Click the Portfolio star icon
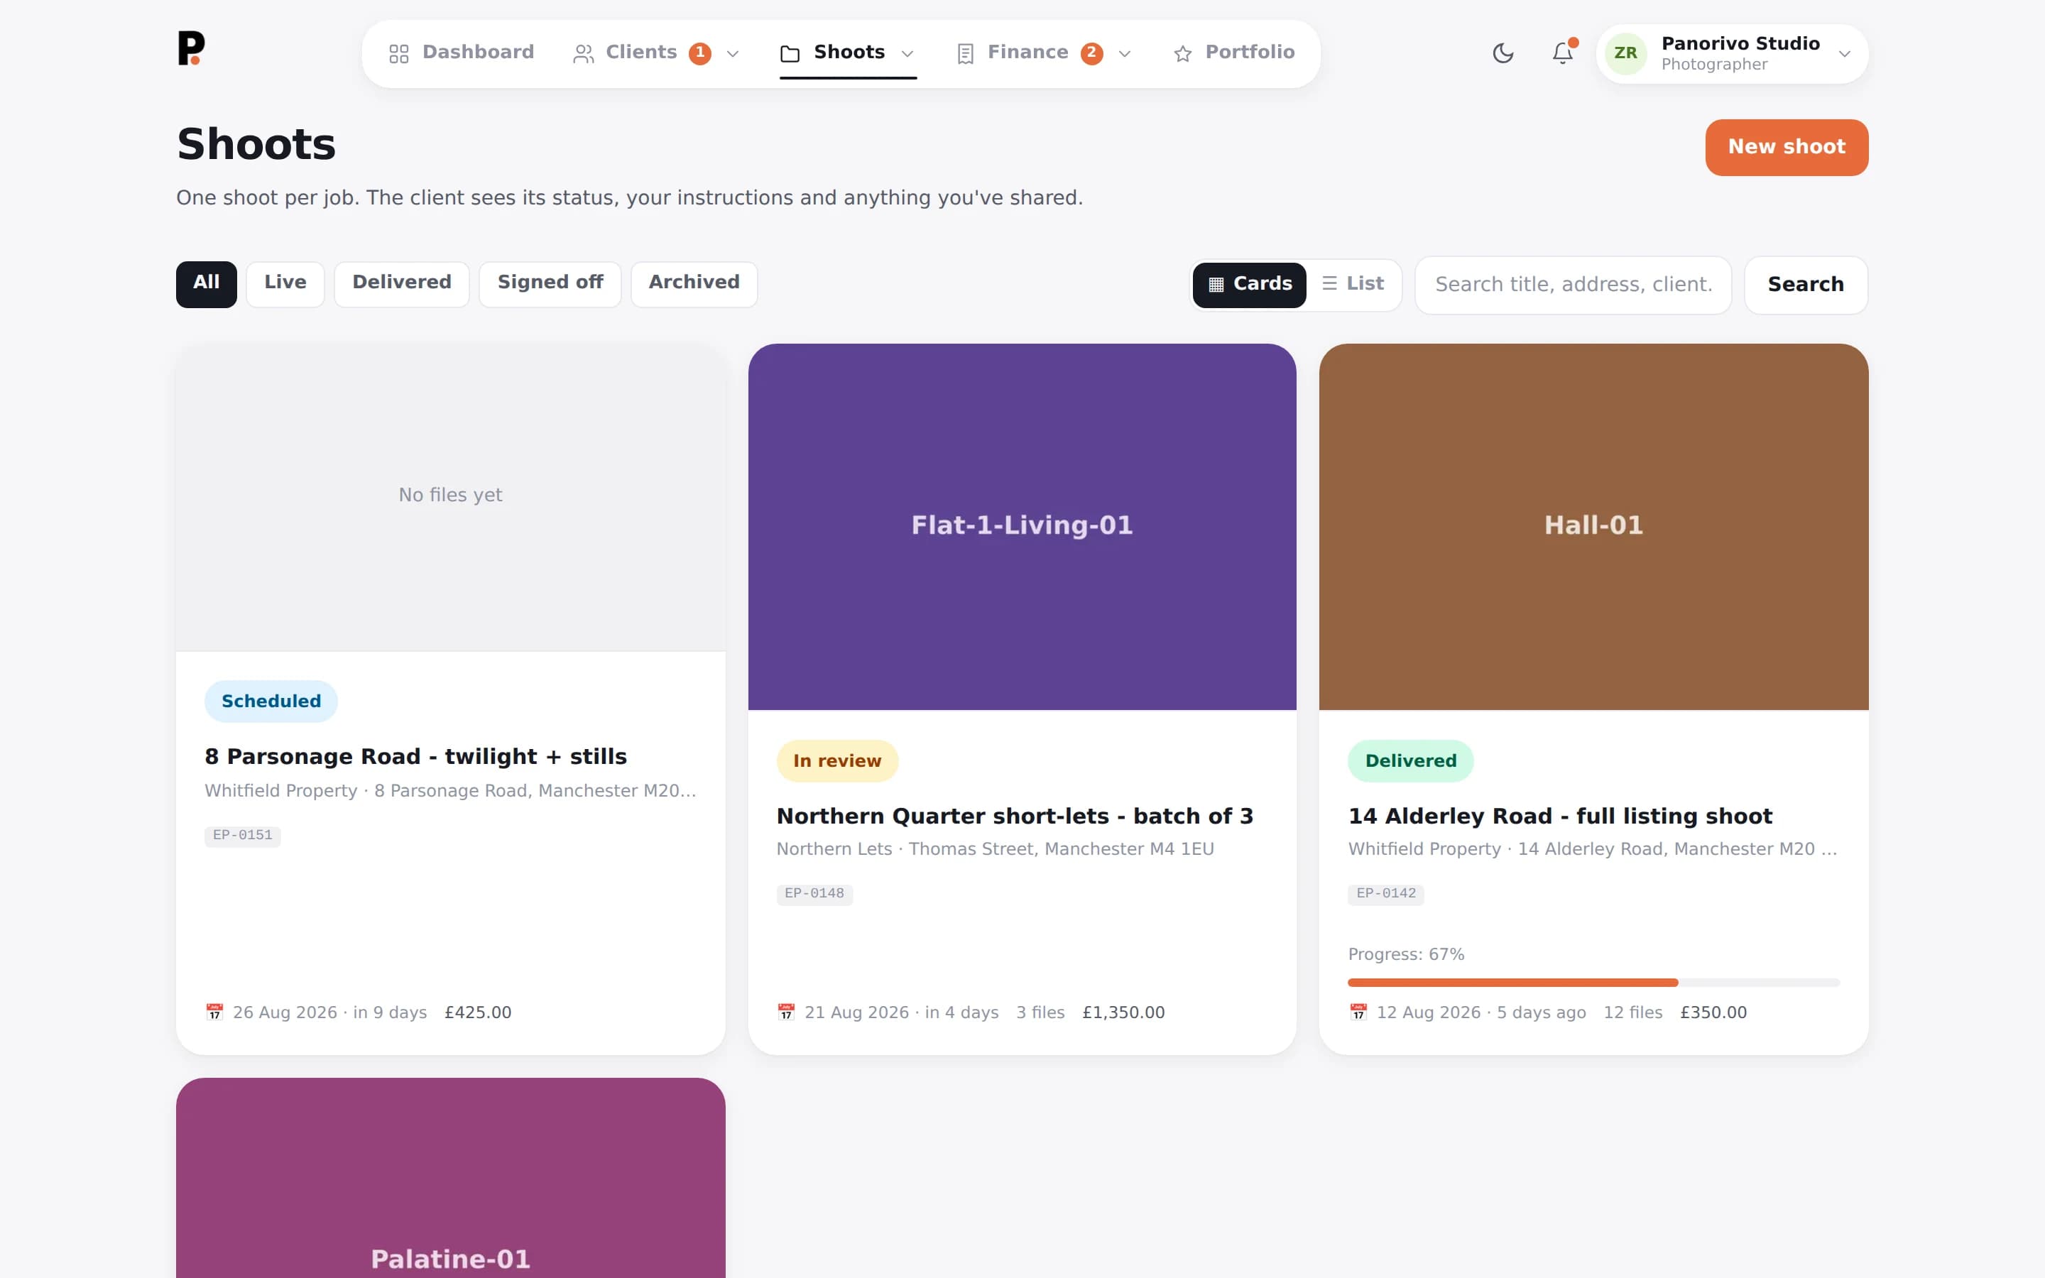2045x1278 pixels. 1182,54
